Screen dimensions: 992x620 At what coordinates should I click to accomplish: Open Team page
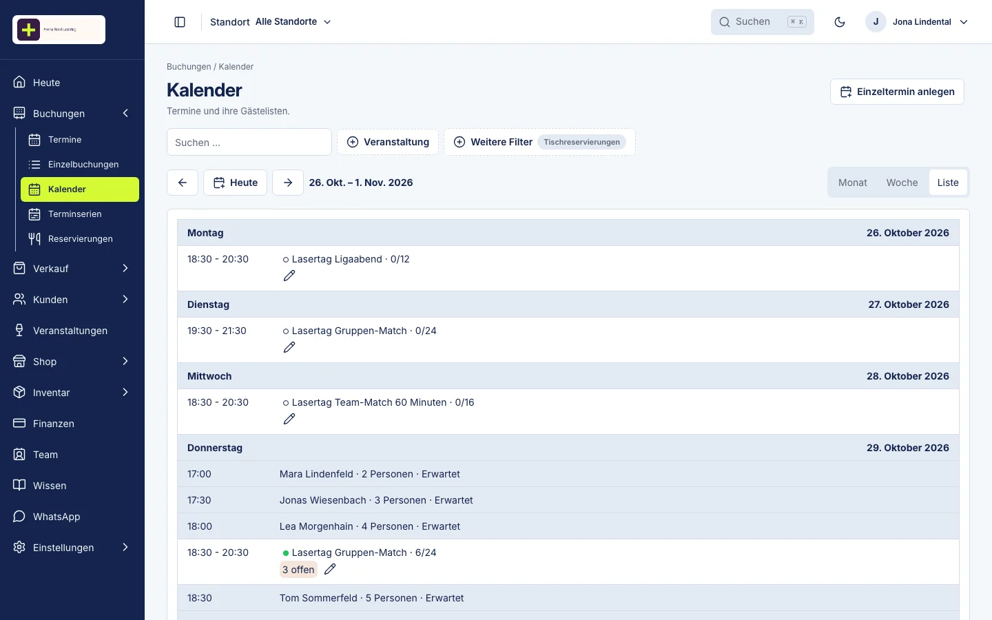click(x=72, y=455)
